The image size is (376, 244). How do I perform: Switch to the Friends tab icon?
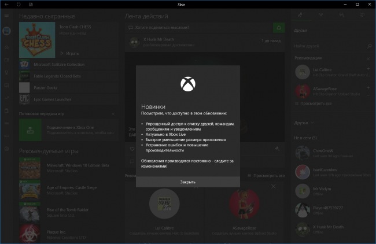click(300, 15)
